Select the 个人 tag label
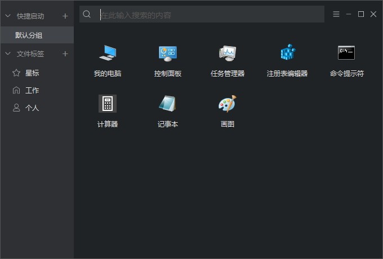The height and width of the screenshot is (259, 383). pyautogui.click(x=32, y=108)
